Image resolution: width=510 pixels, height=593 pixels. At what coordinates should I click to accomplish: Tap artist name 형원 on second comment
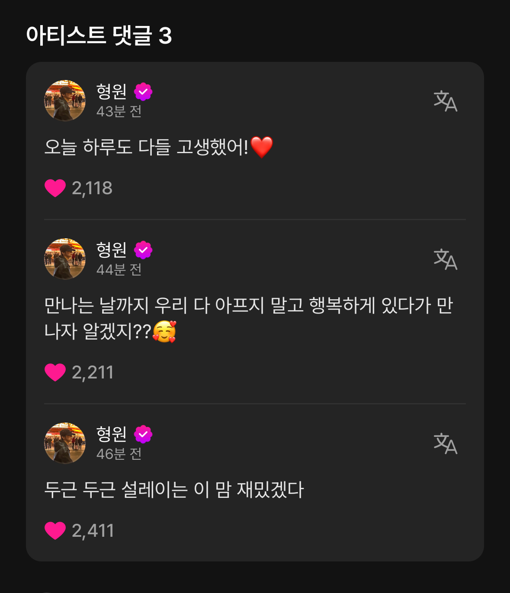pyautogui.click(x=112, y=250)
